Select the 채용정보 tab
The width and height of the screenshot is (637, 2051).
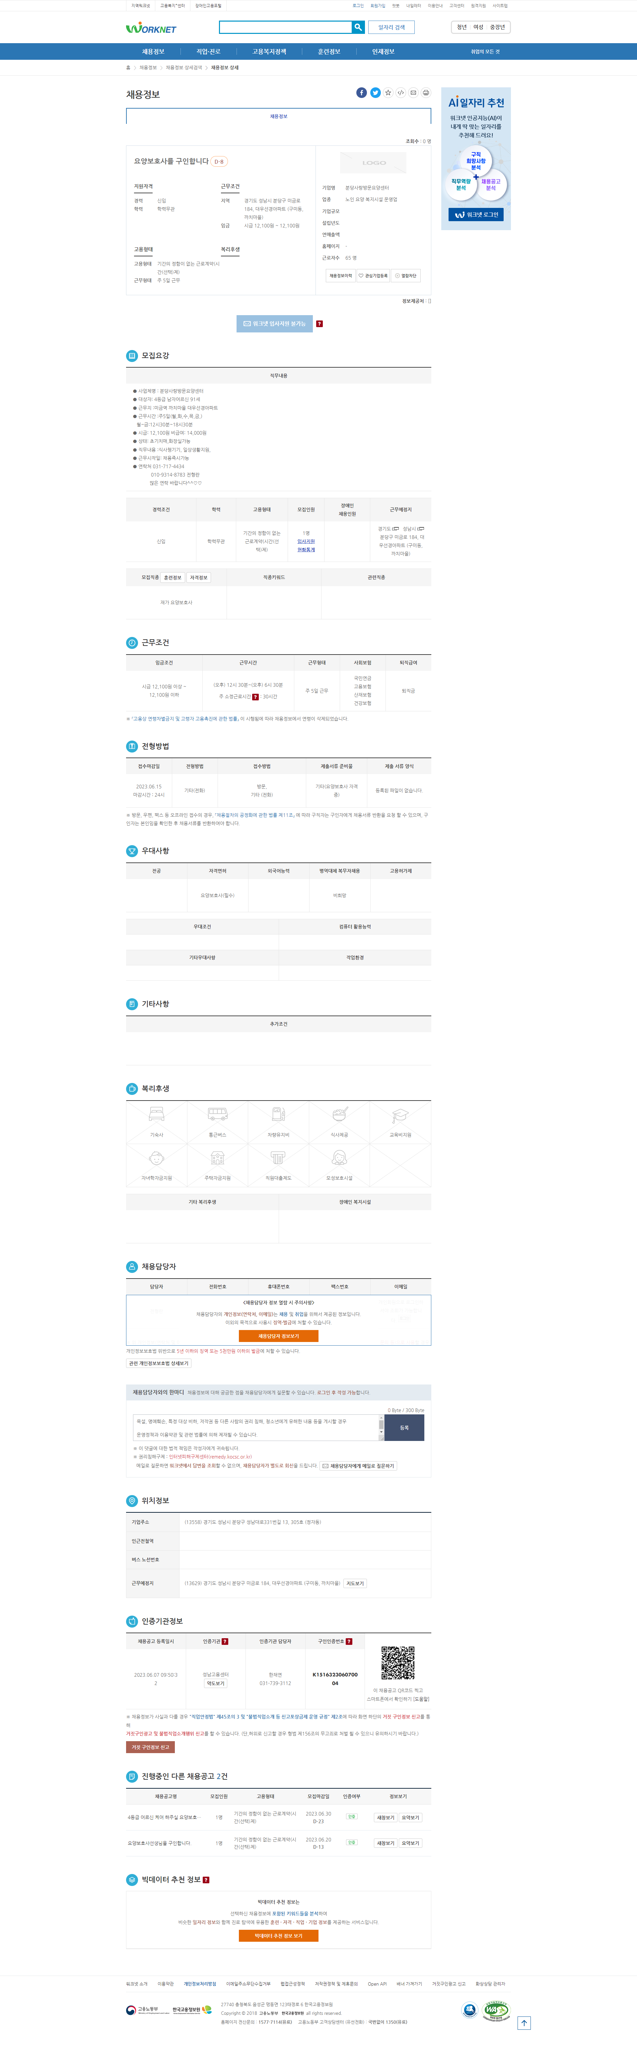pyautogui.click(x=278, y=116)
